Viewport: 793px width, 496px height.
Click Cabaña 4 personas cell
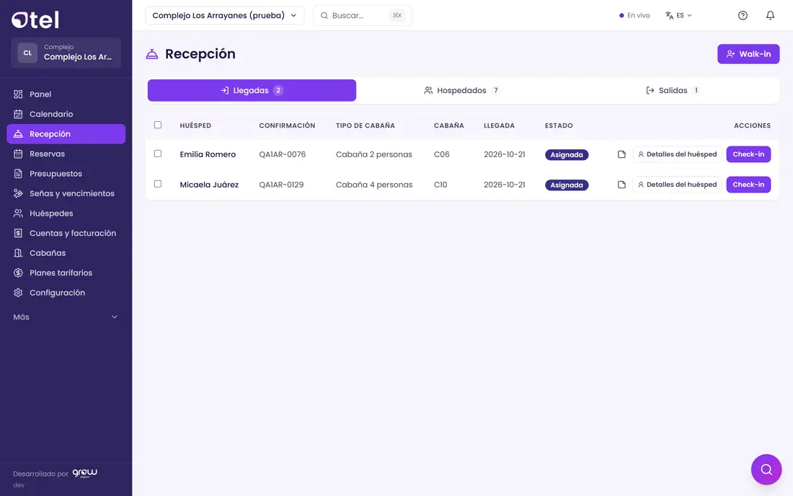coord(374,185)
